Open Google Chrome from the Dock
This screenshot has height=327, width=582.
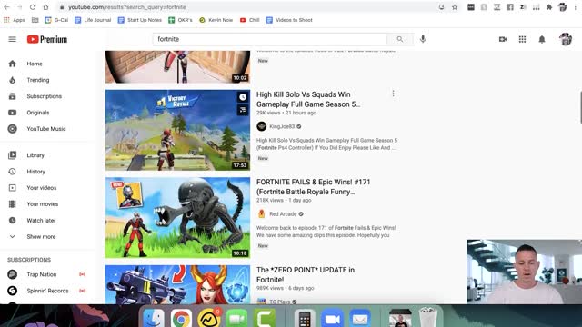[x=181, y=318]
